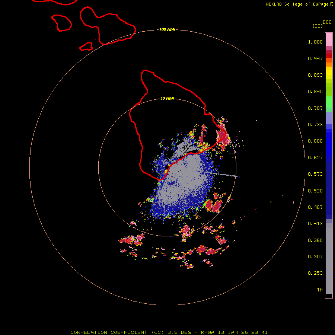Select the 0.733 legend value
This screenshot has width=335, height=335.
315,125
